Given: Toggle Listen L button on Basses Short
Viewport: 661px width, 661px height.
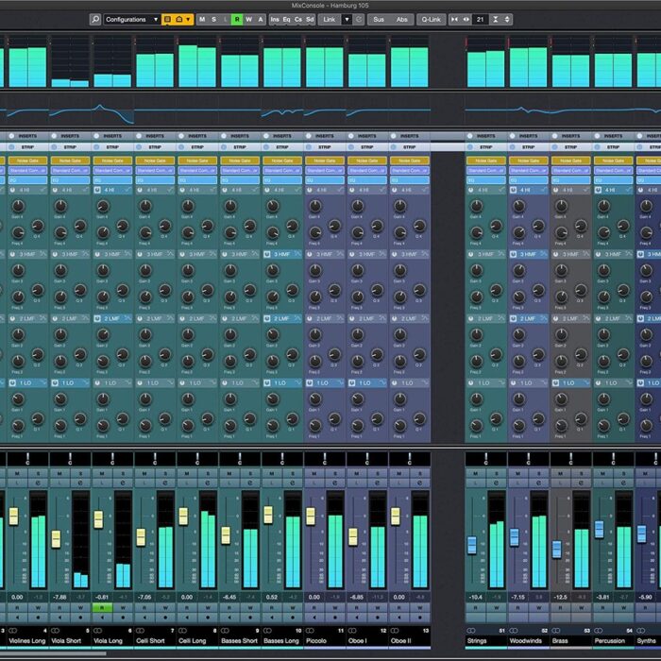Looking at the screenshot, I should click(229, 483).
